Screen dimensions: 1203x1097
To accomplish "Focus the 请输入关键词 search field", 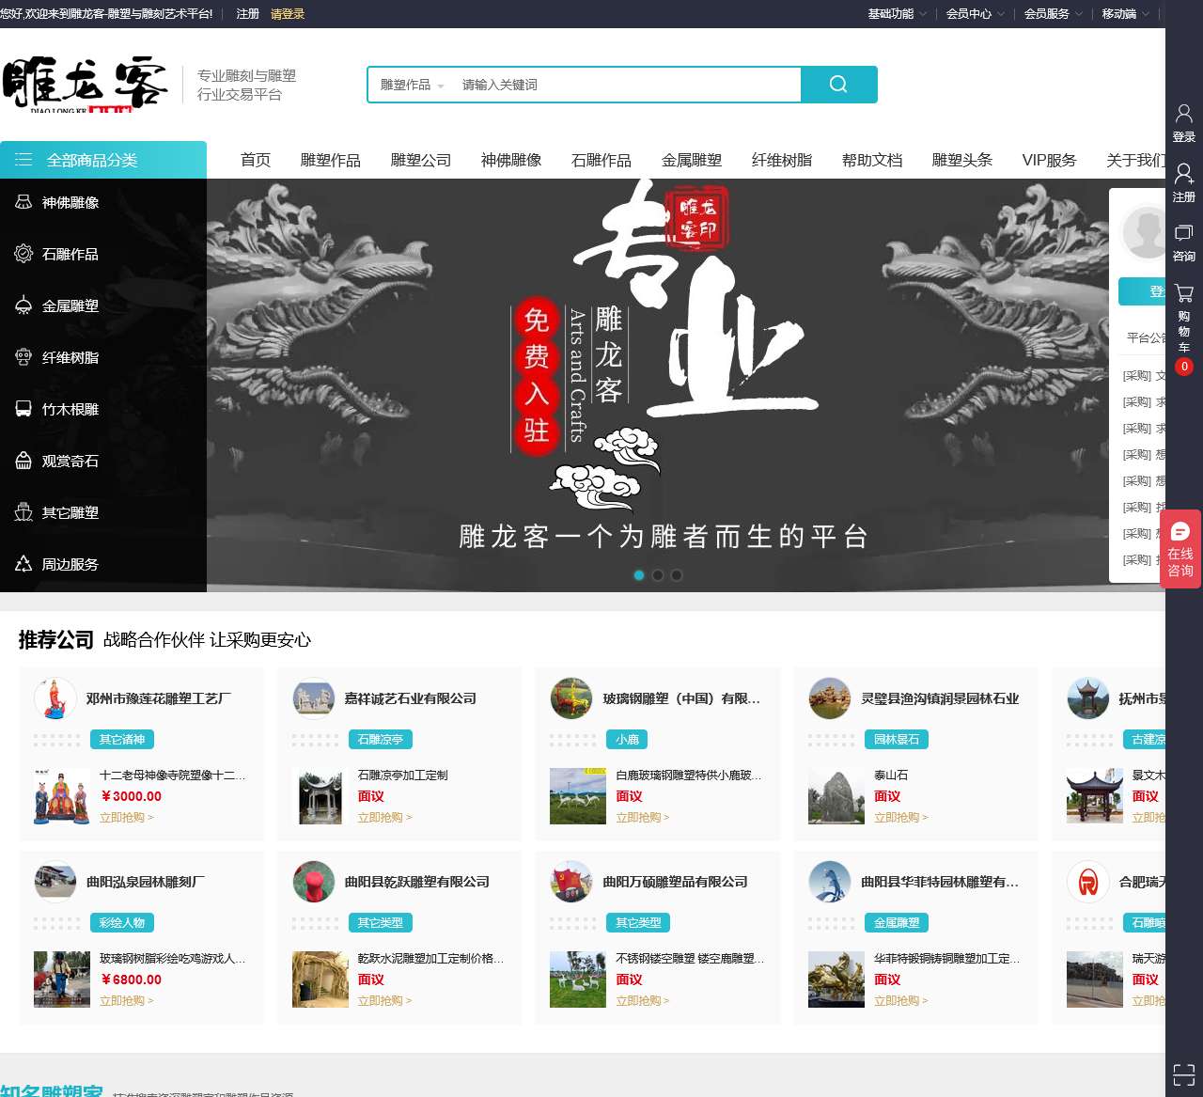I will click(628, 85).
